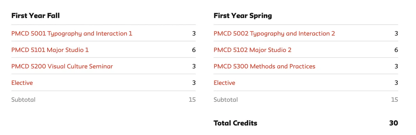Open PMCD 5300 Methods and Practices
This screenshot has height=135, width=416.
[264, 66]
